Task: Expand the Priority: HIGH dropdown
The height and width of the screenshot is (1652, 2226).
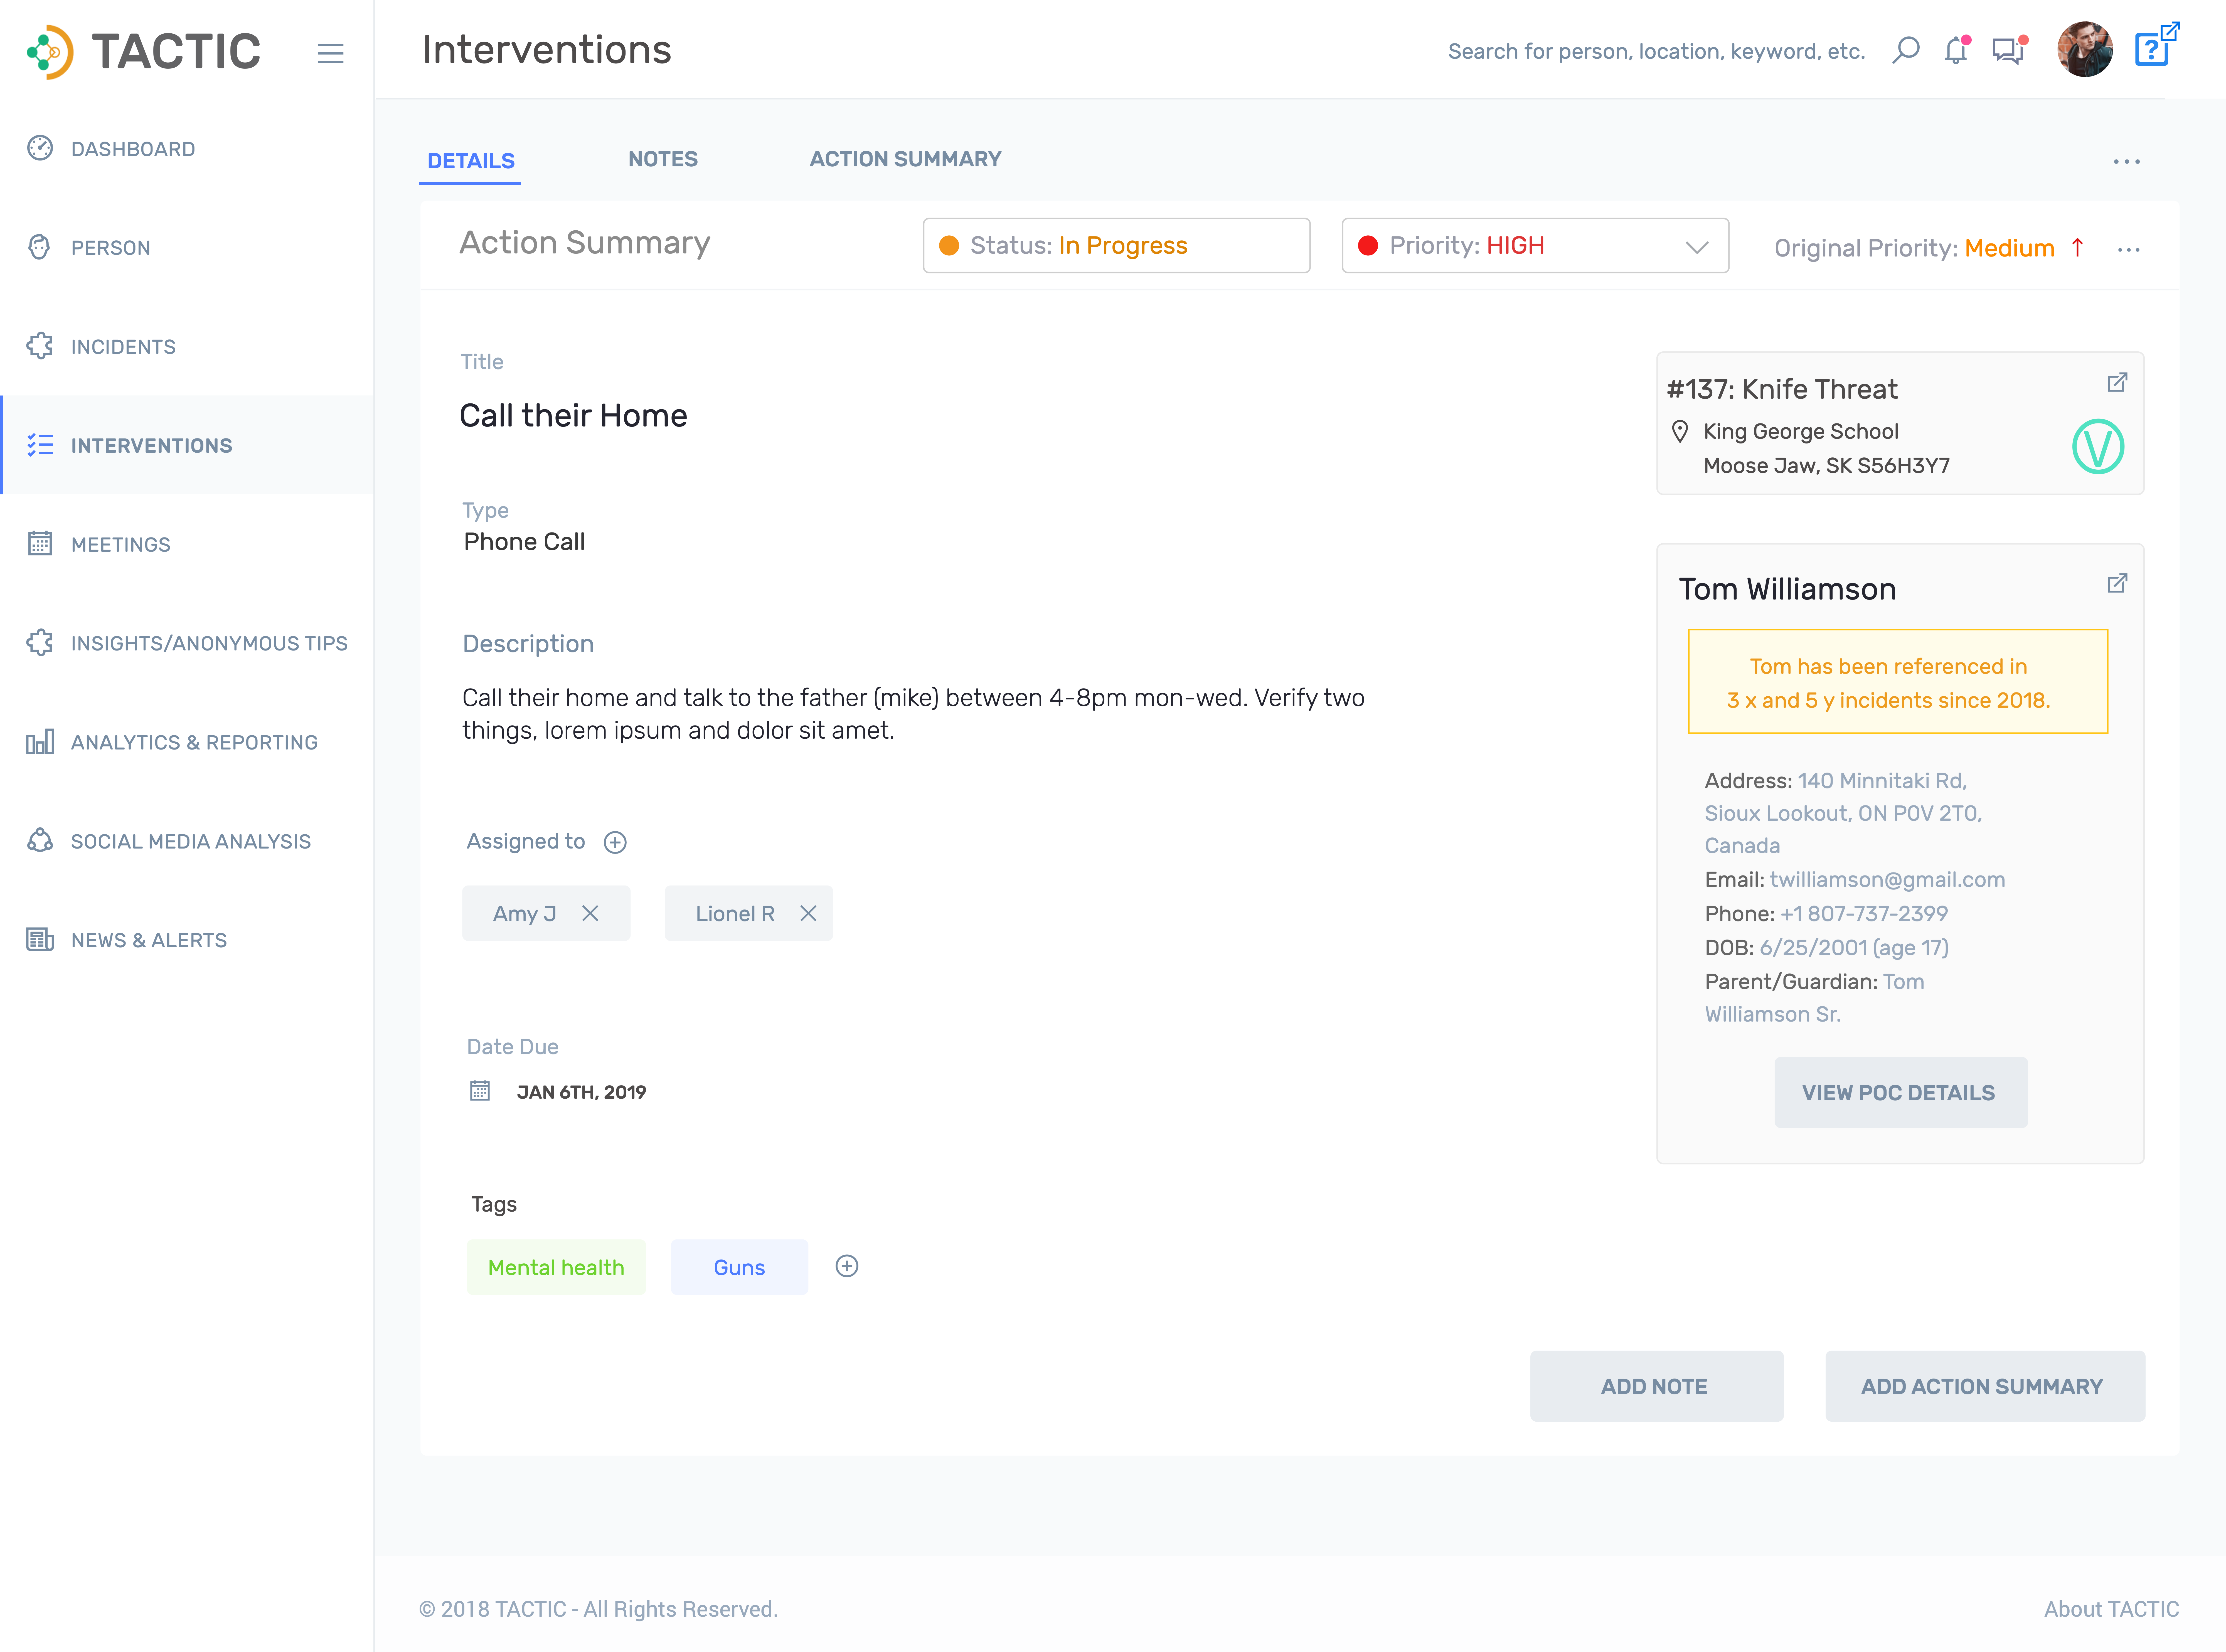Action: [x=1535, y=245]
